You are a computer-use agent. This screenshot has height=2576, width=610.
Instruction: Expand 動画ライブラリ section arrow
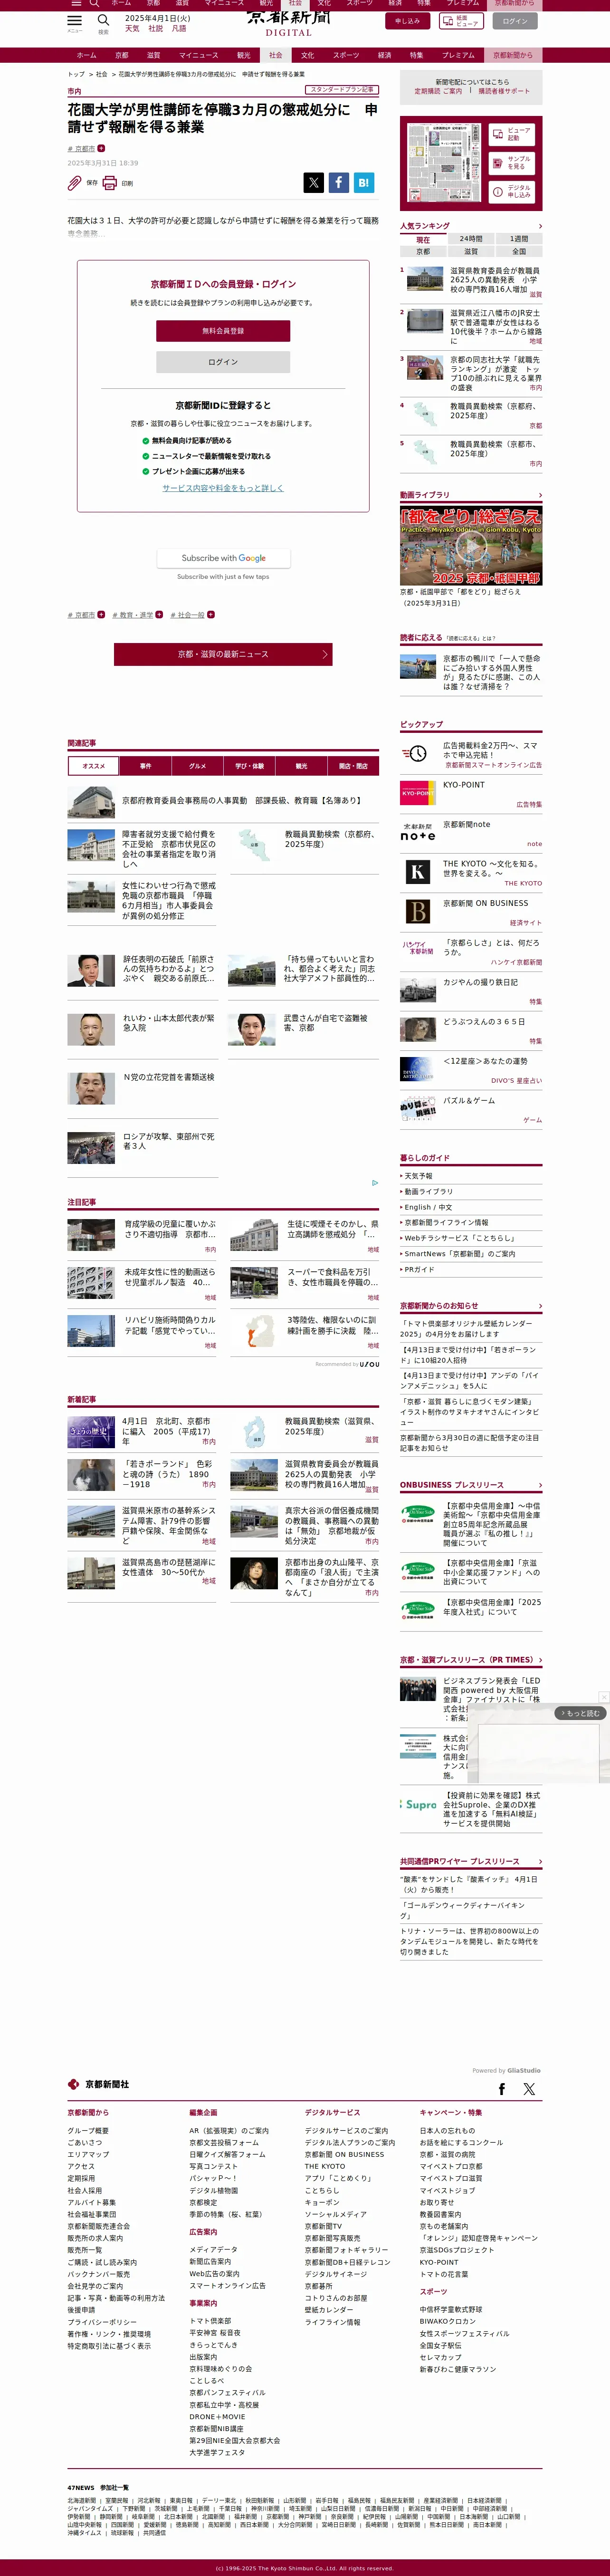[x=540, y=495]
